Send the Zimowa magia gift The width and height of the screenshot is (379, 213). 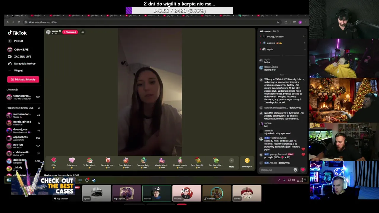click(x=180, y=163)
